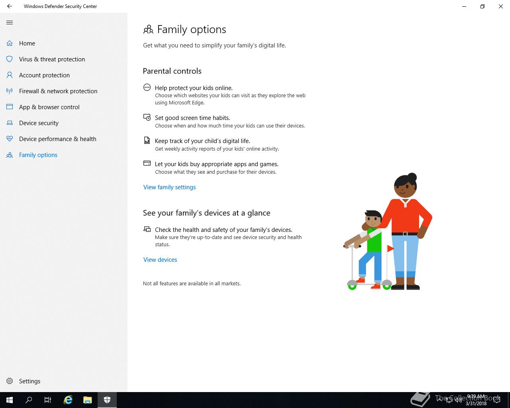This screenshot has width=510, height=408.
Task: Click the Device performance heart icon
Action: click(10, 139)
